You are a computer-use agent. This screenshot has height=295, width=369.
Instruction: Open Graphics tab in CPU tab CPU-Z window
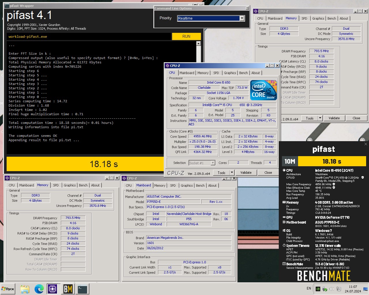[x=230, y=73]
